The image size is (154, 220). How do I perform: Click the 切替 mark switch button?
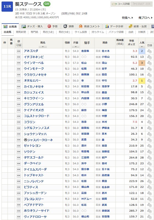pyautogui.click(x=18, y=46)
